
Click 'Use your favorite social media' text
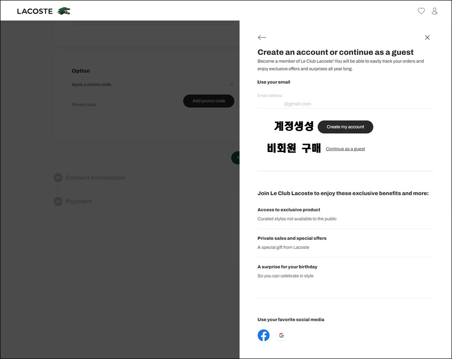pyautogui.click(x=291, y=319)
